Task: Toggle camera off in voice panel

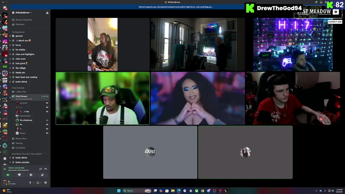Action: point(8,175)
